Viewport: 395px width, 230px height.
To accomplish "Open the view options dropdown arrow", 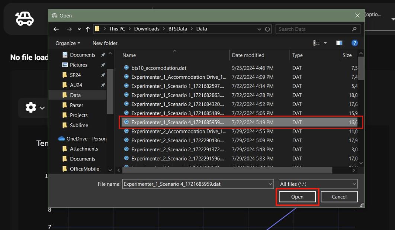I will [x=325, y=43].
